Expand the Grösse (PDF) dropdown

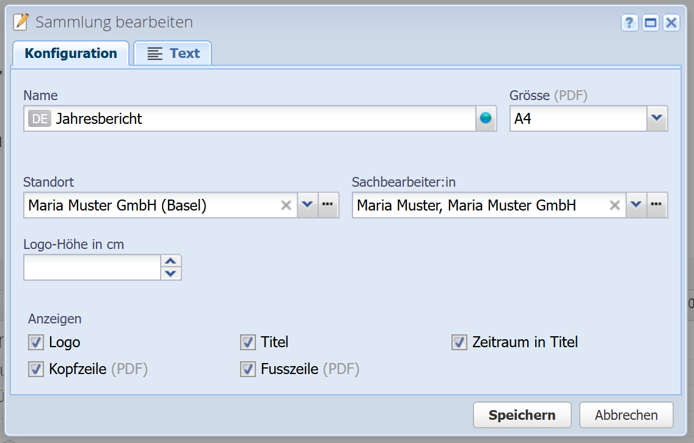pos(657,118)
